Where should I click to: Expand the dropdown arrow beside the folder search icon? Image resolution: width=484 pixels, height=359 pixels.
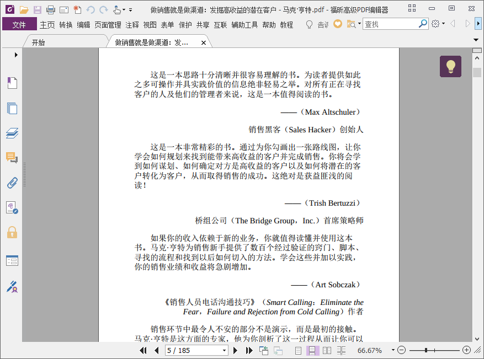coord(359,24)
